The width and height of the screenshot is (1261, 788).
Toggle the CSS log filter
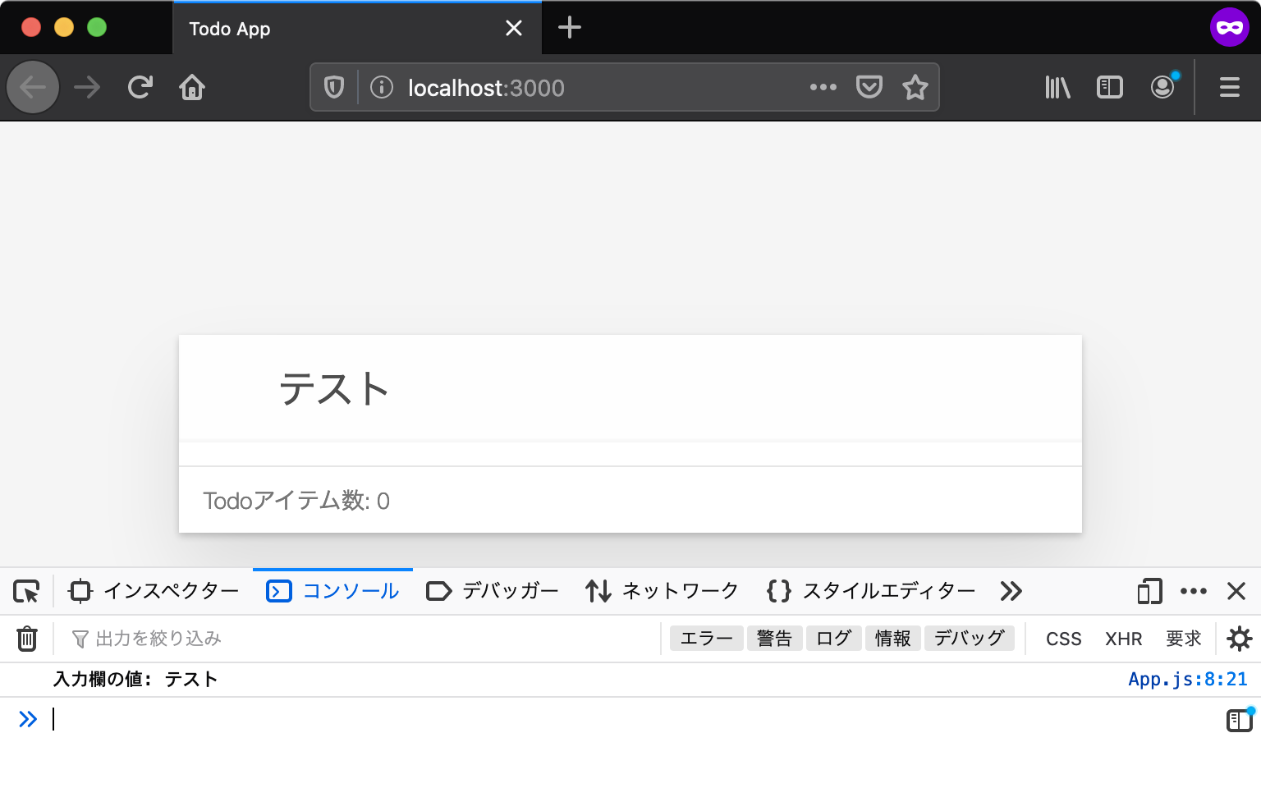pyautogui.click(x=1063, y=638)
